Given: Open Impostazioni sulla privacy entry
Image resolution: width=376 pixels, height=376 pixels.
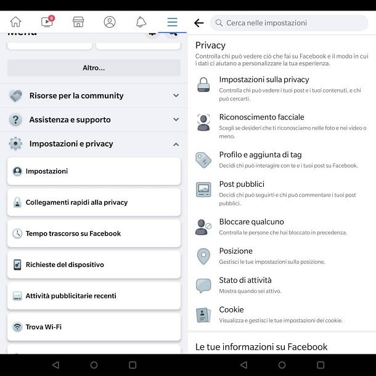Looking at the screenshot, I should 282,89.
